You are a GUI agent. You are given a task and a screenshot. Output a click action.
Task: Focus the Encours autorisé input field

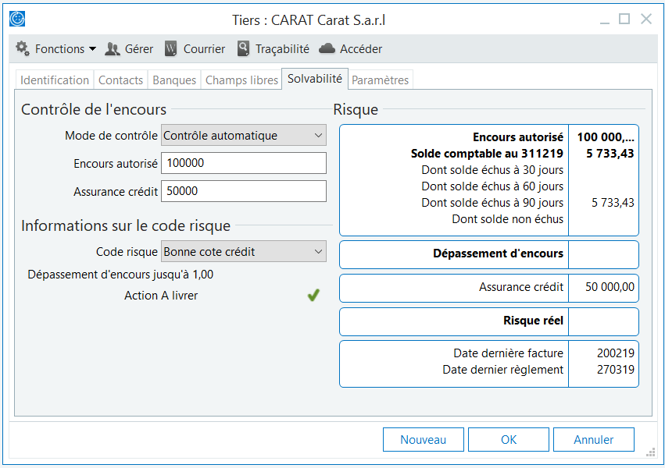point(243,163)
